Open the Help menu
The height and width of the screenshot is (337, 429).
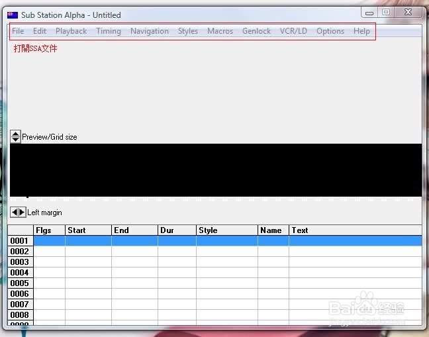pyautogui.click(x=361, y=31)
